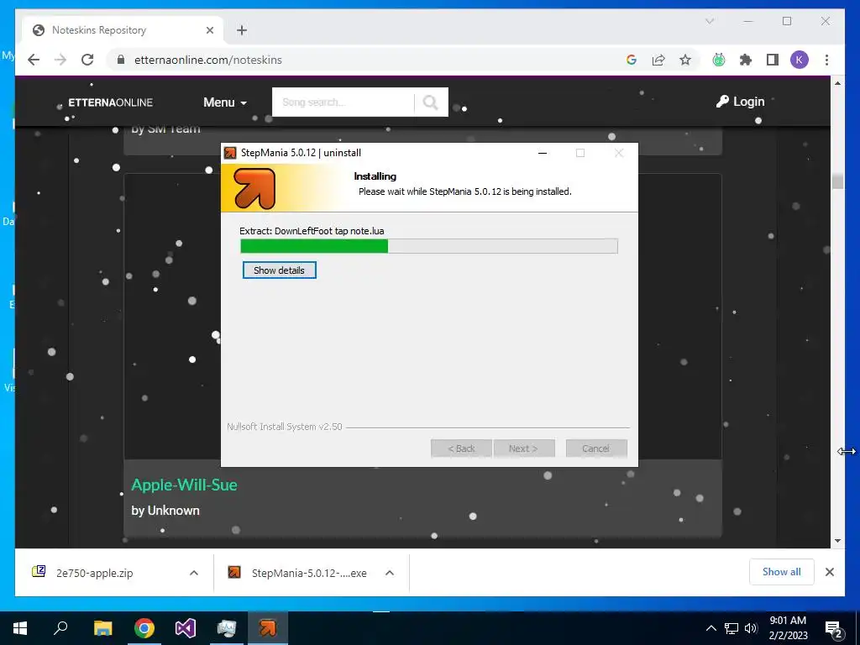Open File Explorer from the taskbar
This screenshot has height=645, width=860.
coord(102,628)
